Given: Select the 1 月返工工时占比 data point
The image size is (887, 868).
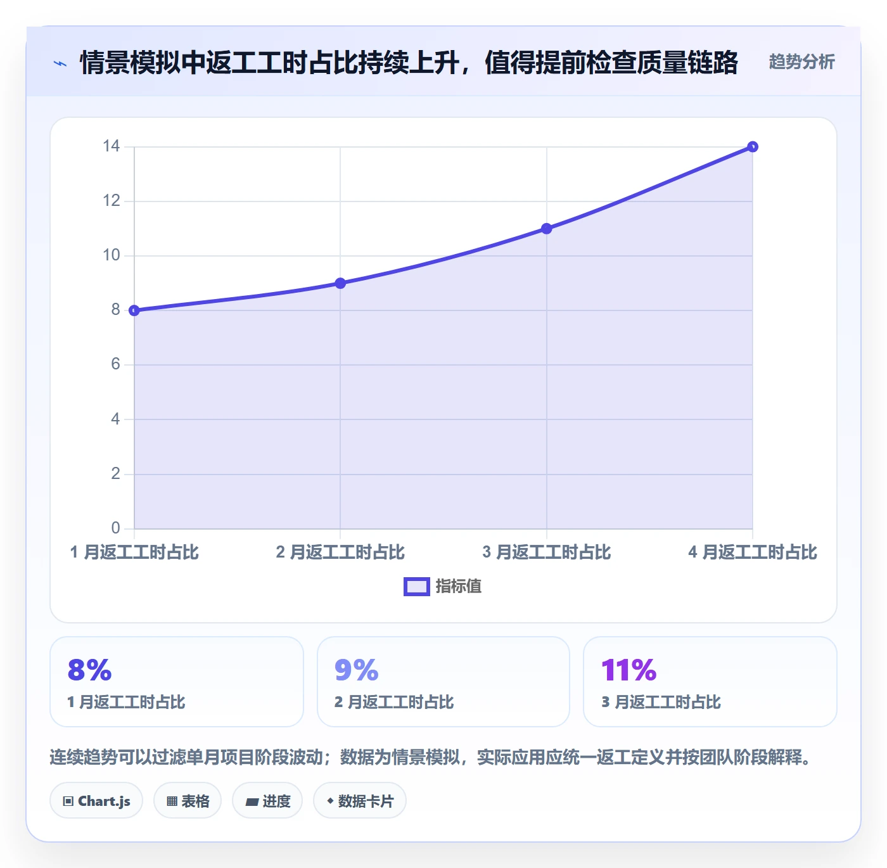Looking at the screenshot, I should pos(134,310).
